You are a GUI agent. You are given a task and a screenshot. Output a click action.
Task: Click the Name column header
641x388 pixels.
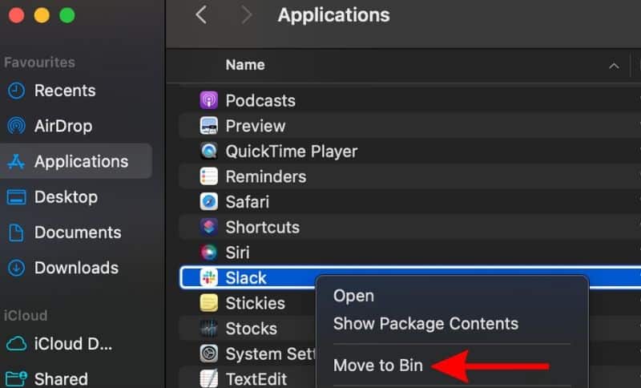tap(245, 65)
